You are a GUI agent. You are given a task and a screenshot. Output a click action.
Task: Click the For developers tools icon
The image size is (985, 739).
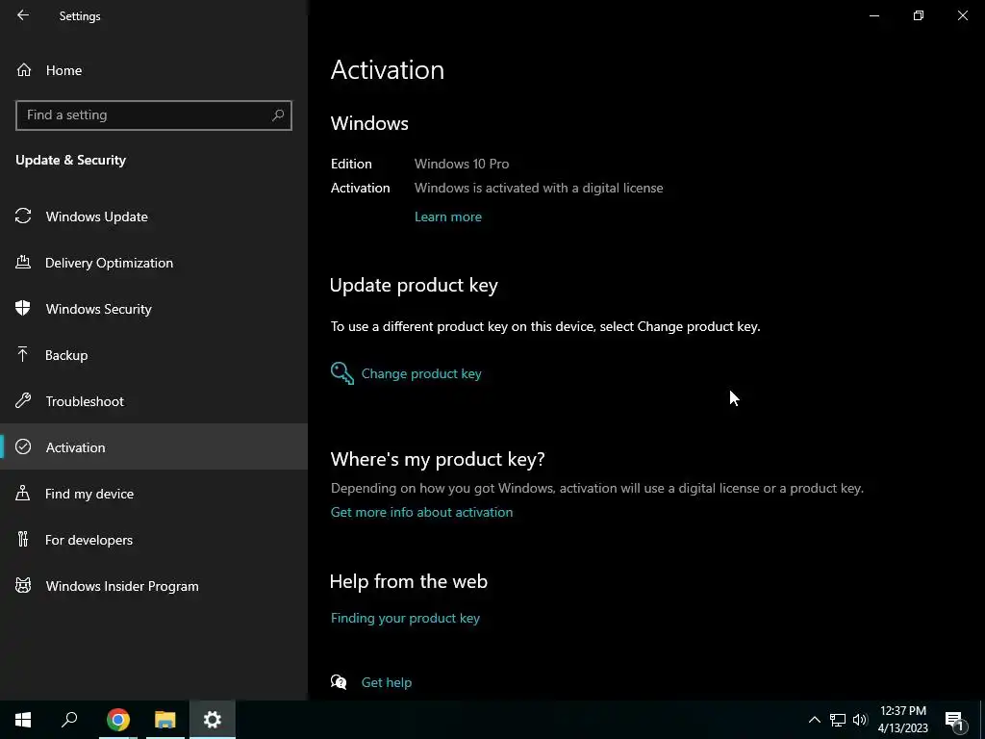pos(23,539)
